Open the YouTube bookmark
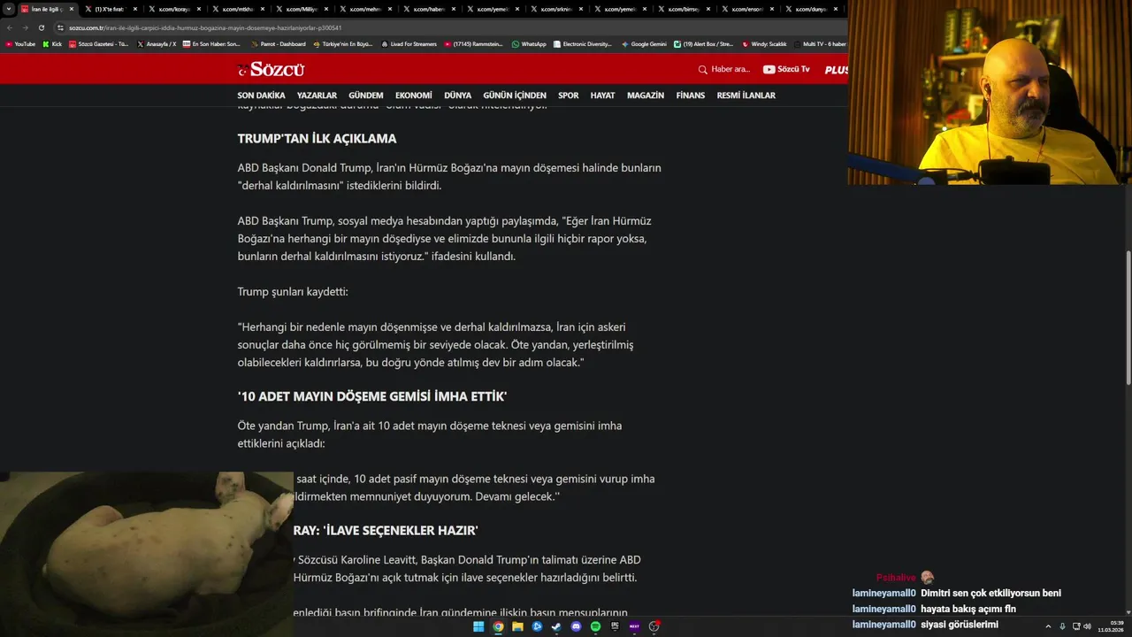Viewport: 1132px width, 637px height. tap(20, 44)
